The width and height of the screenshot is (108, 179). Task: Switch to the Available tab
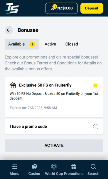22,44
